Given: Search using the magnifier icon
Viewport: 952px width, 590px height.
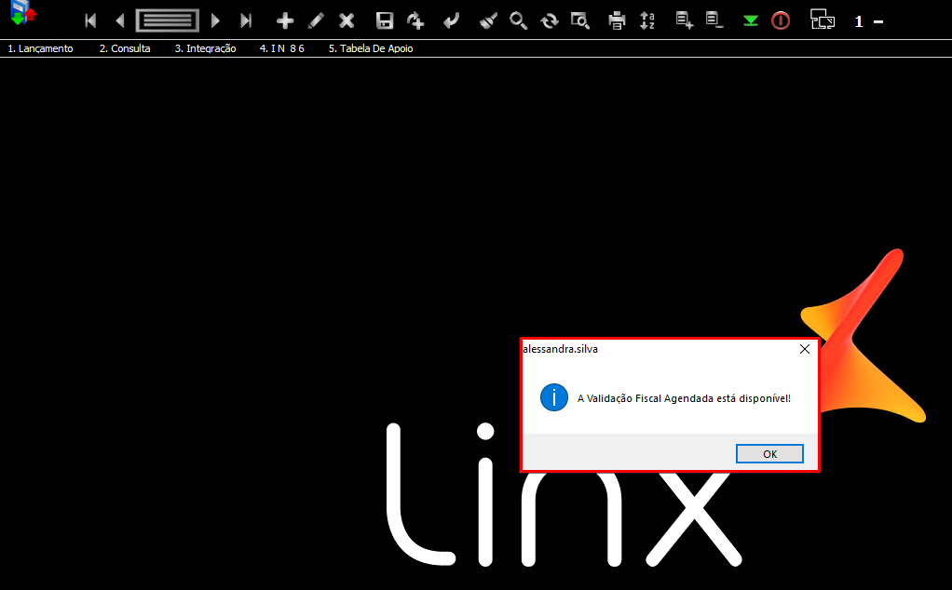Looking at the screenshot, I should point(518,20).
